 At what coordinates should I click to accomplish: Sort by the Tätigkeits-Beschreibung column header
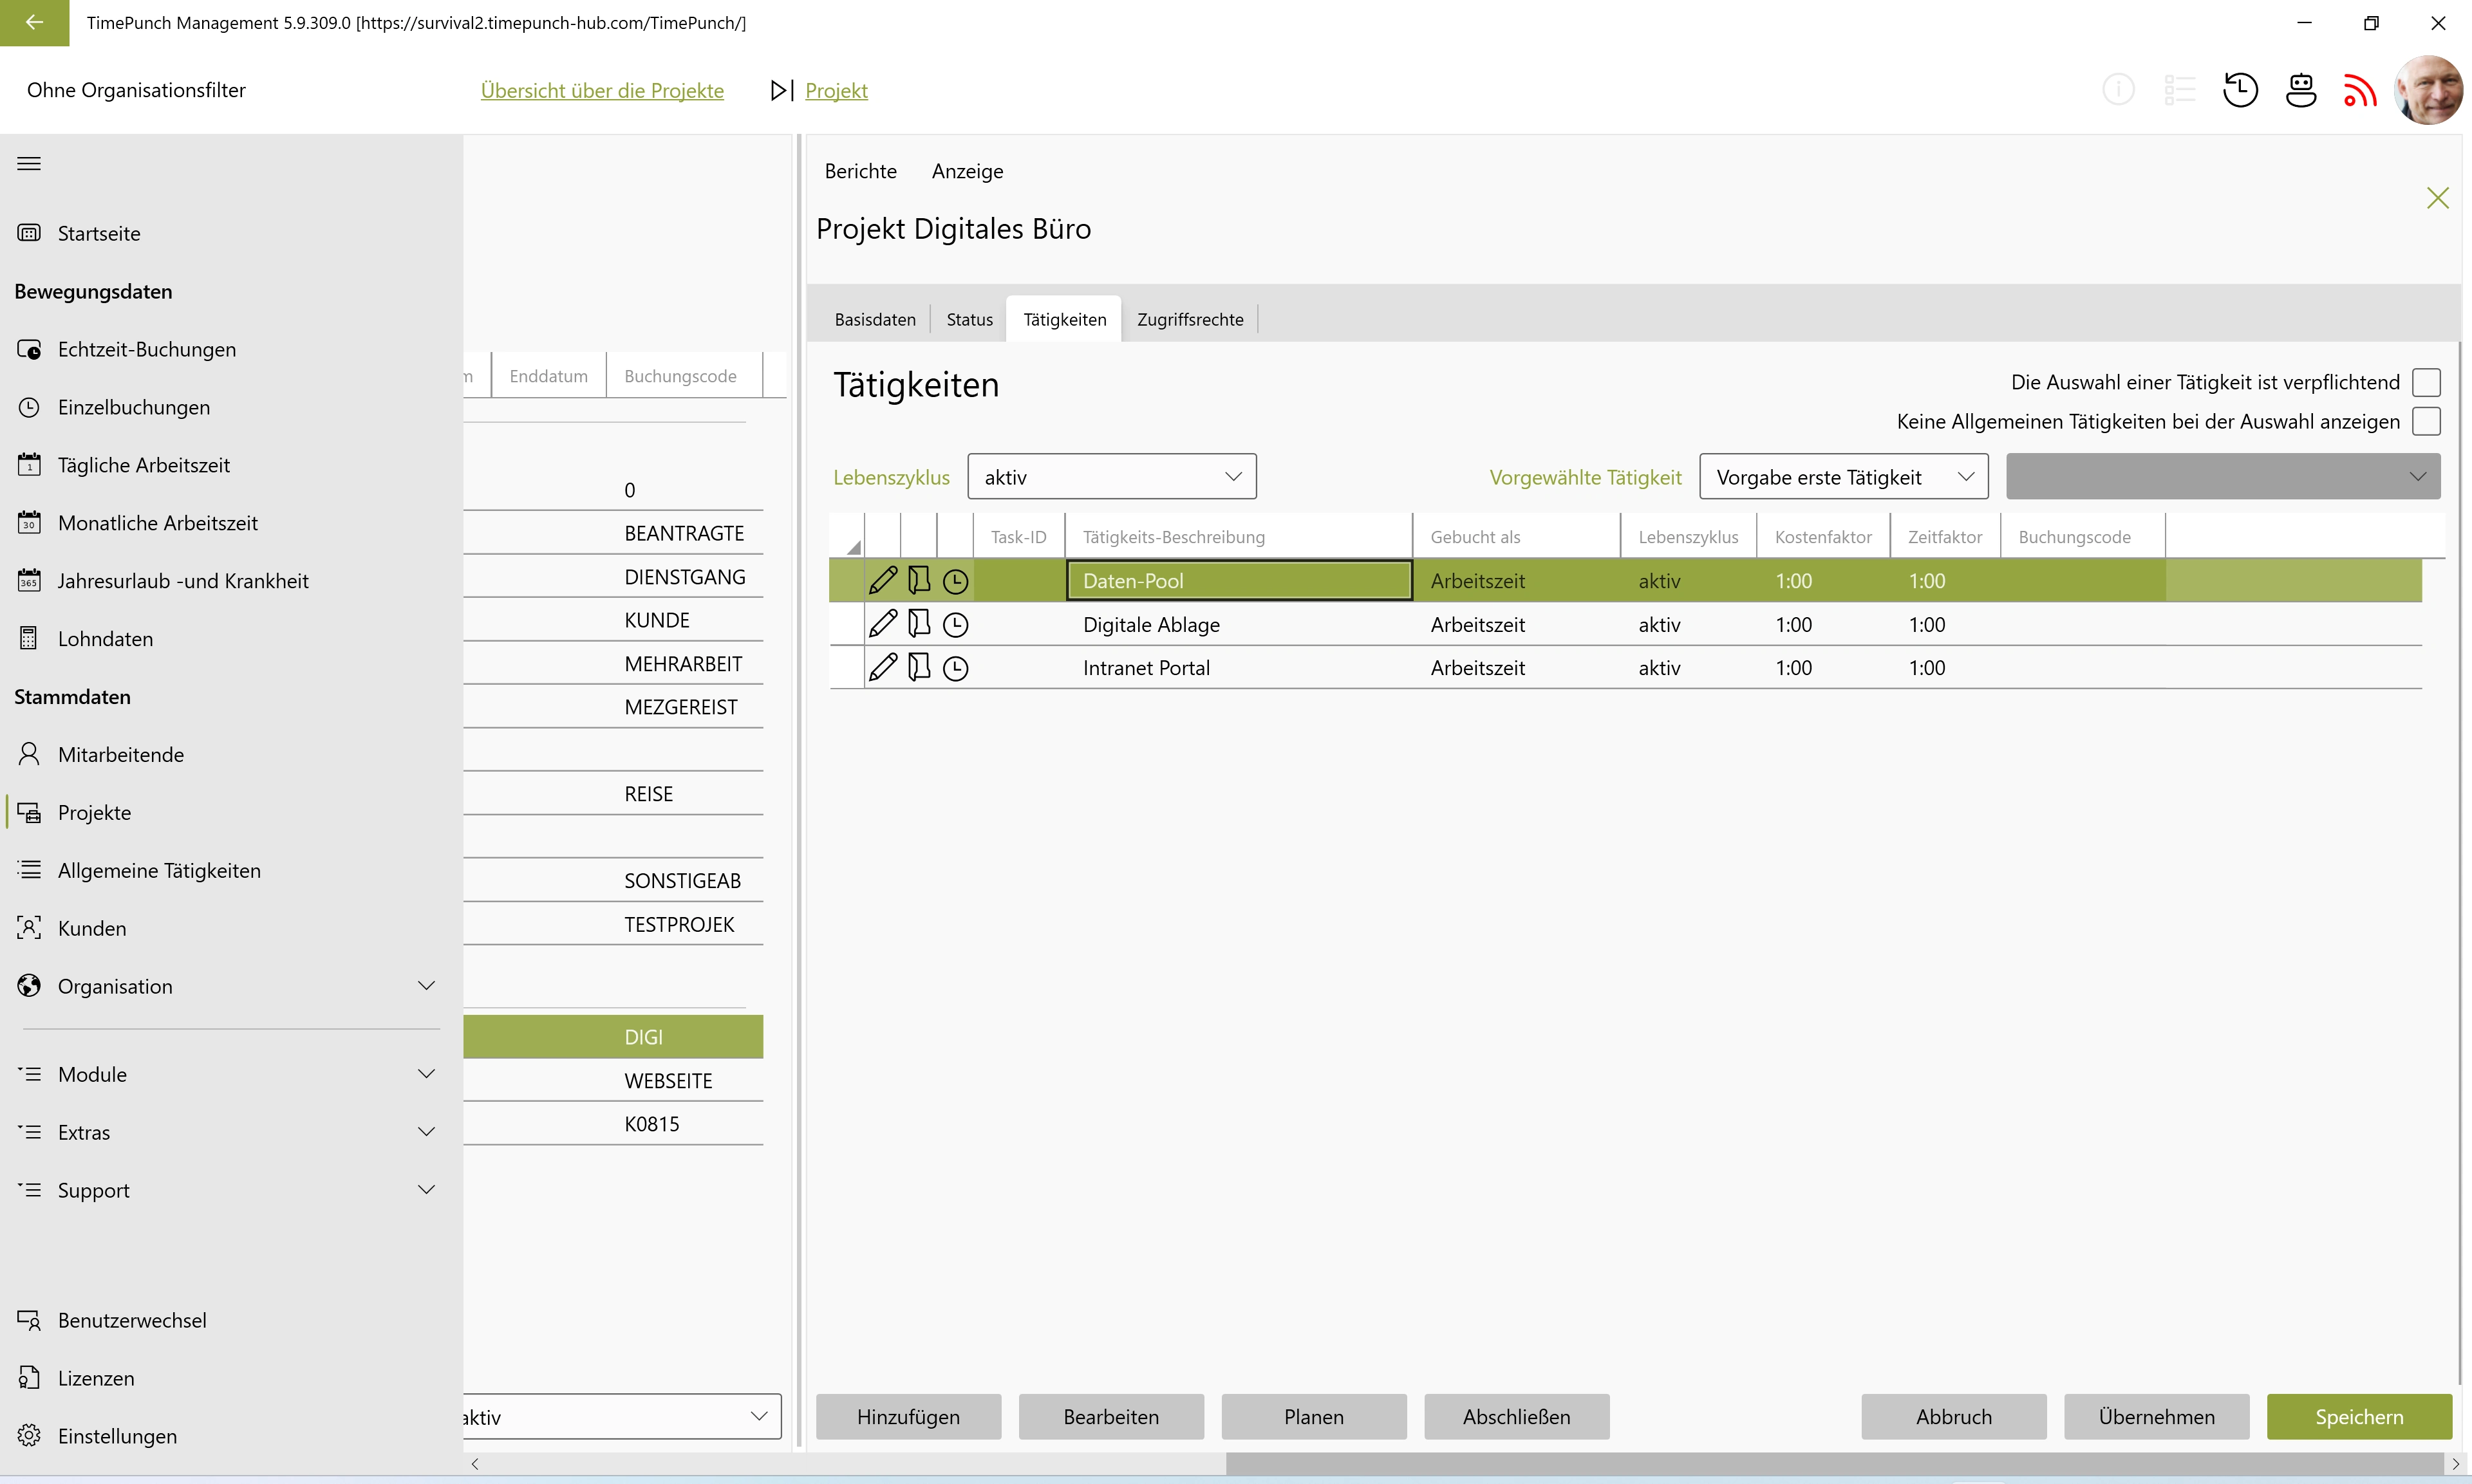point(1238,537)
